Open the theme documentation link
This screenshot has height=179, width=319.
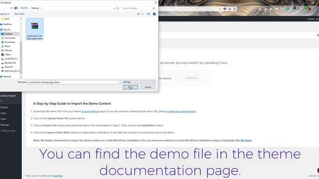91,111
